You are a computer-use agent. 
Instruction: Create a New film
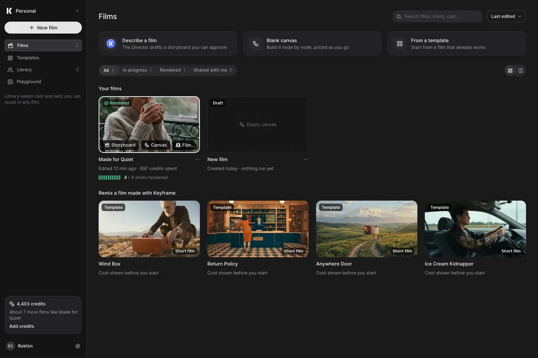[x=43, y=28]
